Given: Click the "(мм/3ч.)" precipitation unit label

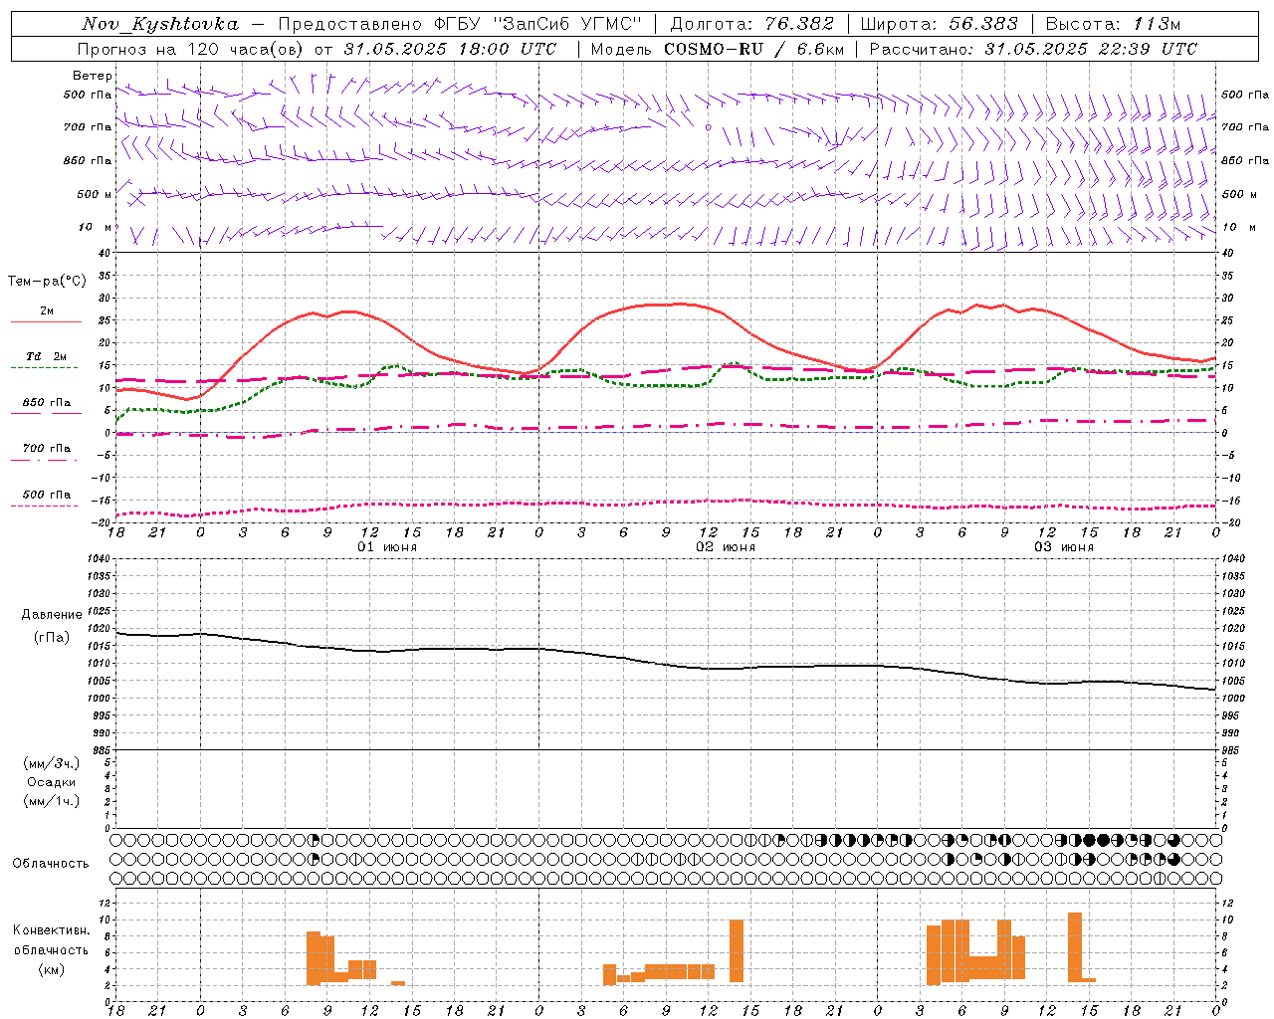Looking at the screenshot, I should (x=52, y=763).
